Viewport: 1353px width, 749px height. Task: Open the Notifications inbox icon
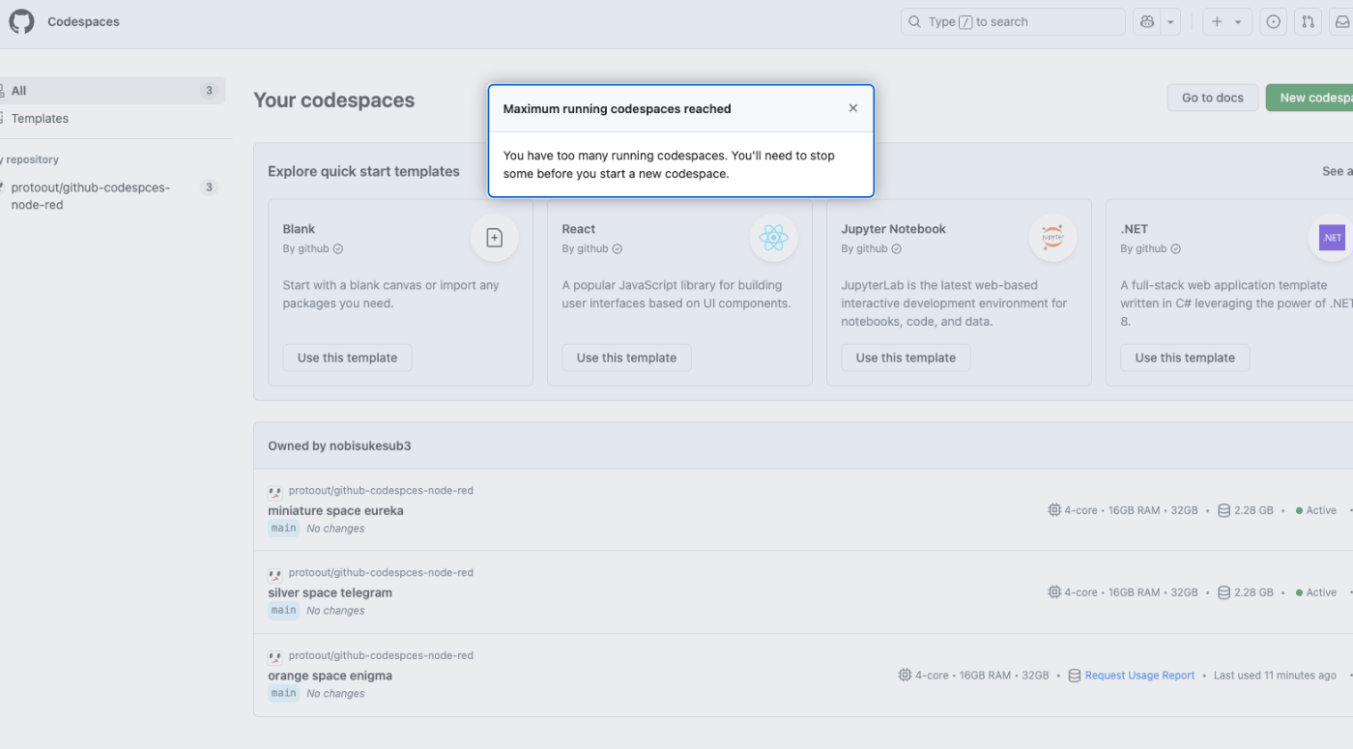[x=1342, y=21]
